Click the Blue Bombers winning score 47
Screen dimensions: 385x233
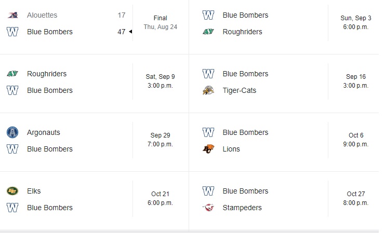coord(122,32)
